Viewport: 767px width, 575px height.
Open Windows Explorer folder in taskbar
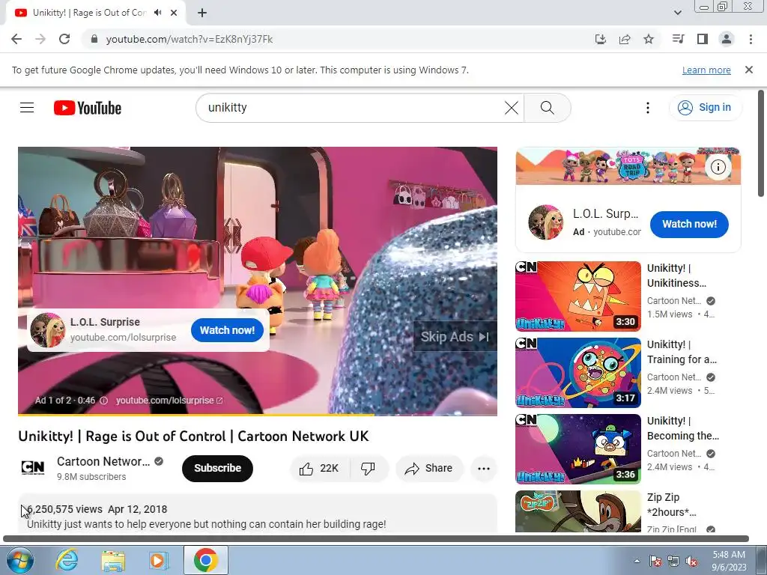113,560
